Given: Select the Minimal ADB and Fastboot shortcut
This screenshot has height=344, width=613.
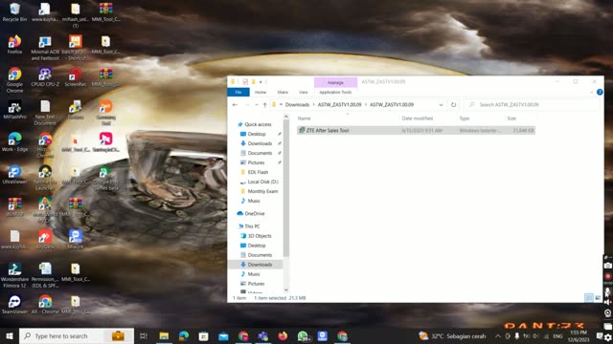Looking at the screenshot, I should coord(45,48).
